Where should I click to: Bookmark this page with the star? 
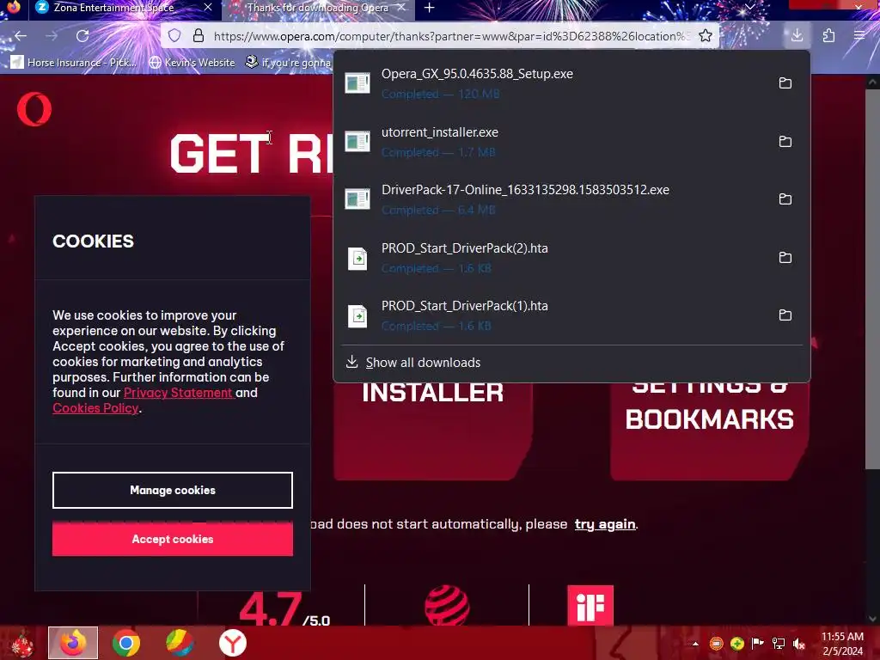click(x=706, y=36)
